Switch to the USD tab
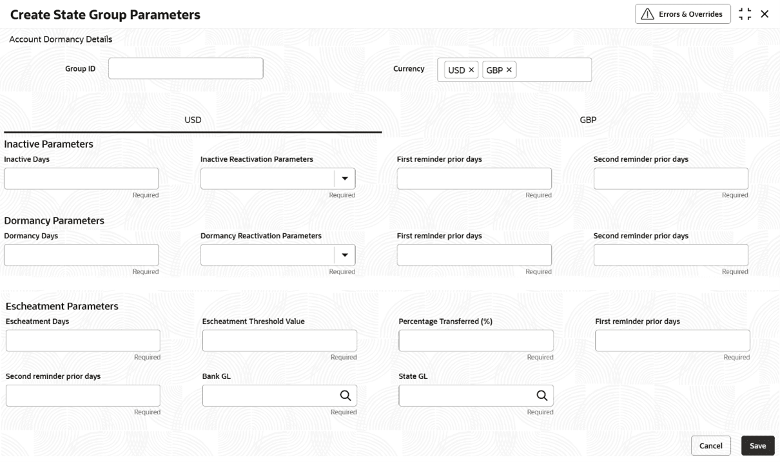 point(193,120)
